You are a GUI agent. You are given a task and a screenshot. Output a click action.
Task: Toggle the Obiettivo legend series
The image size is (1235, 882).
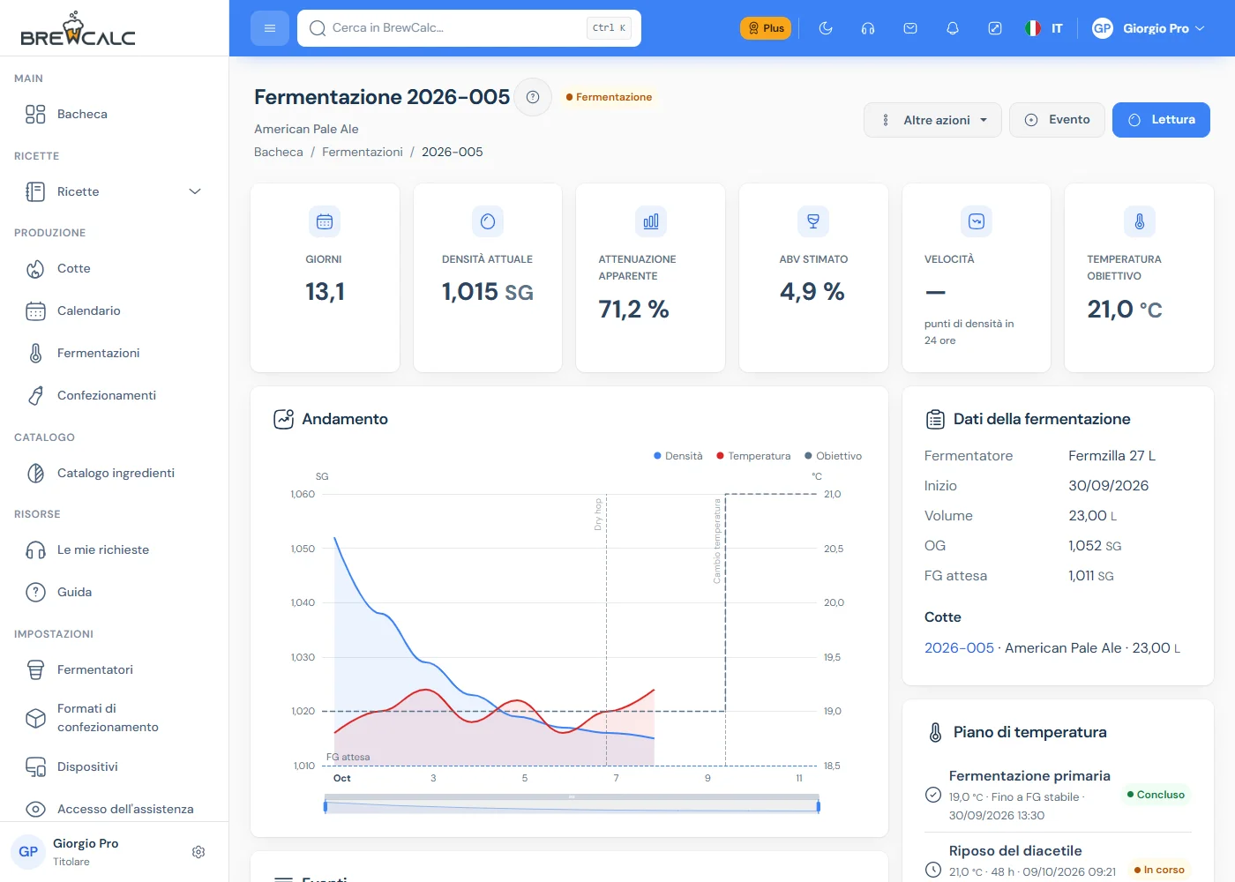click(833, 456)
